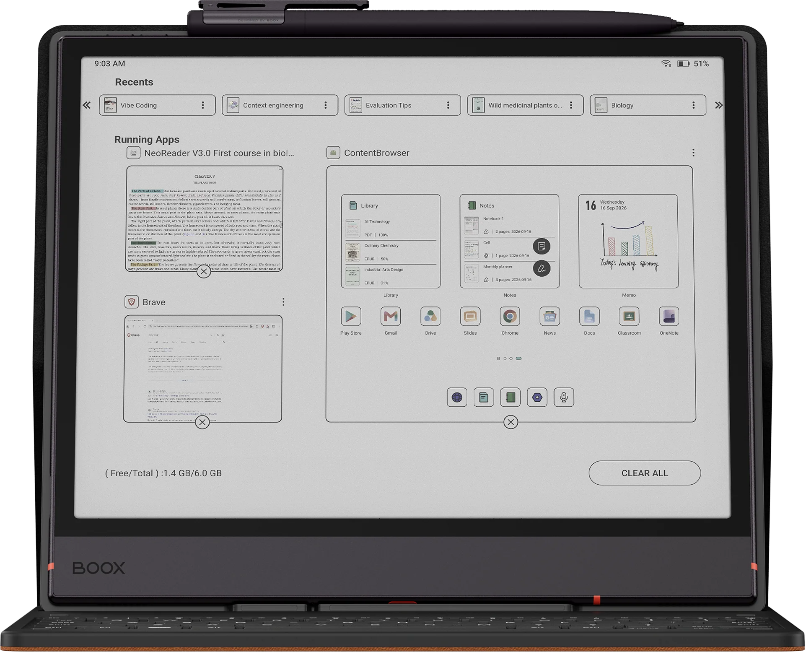This screenshot has height=652, width=806.
Task: Open Docs app icon
Action: pos(589,317)
